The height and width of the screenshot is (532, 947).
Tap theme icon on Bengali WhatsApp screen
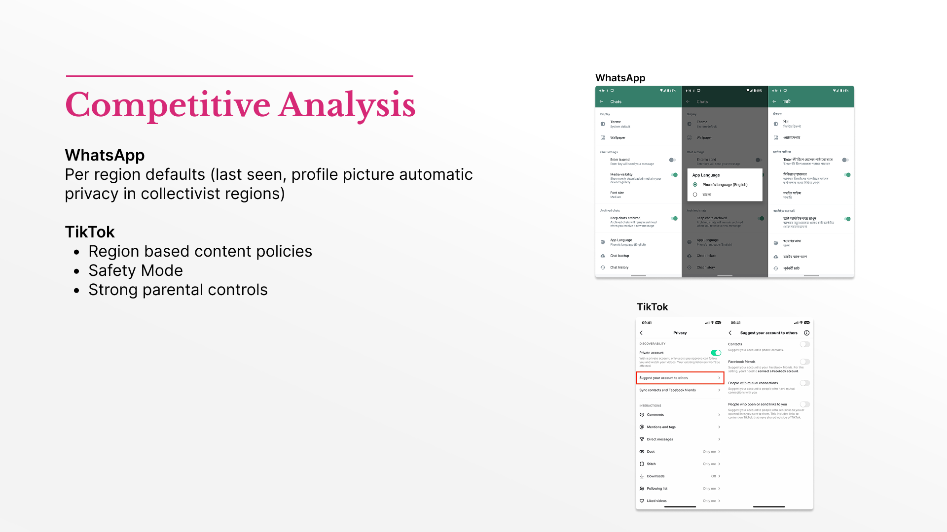776,124
